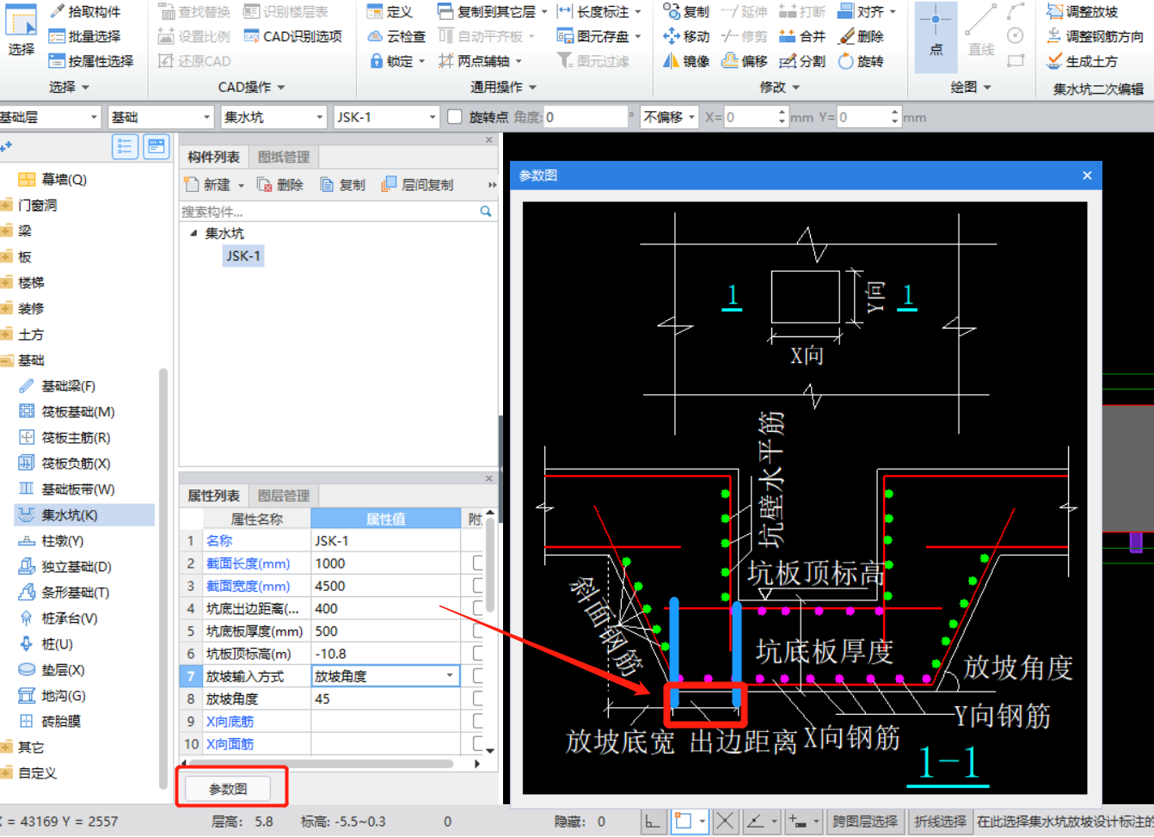Select the 旋转 rotate tool
The width and height of the screenshot is (1154, 837).
861,61
